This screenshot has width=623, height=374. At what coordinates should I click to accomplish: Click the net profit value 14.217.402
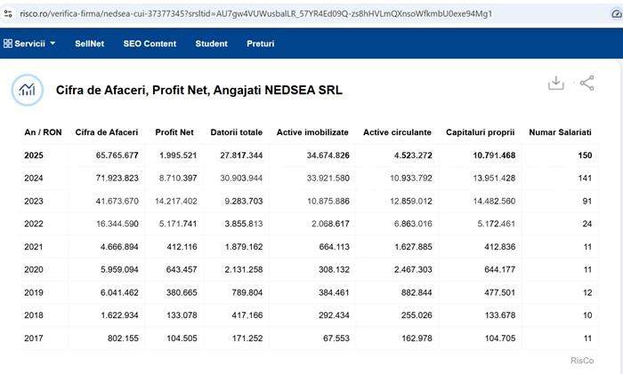click(x=176, y=201)
